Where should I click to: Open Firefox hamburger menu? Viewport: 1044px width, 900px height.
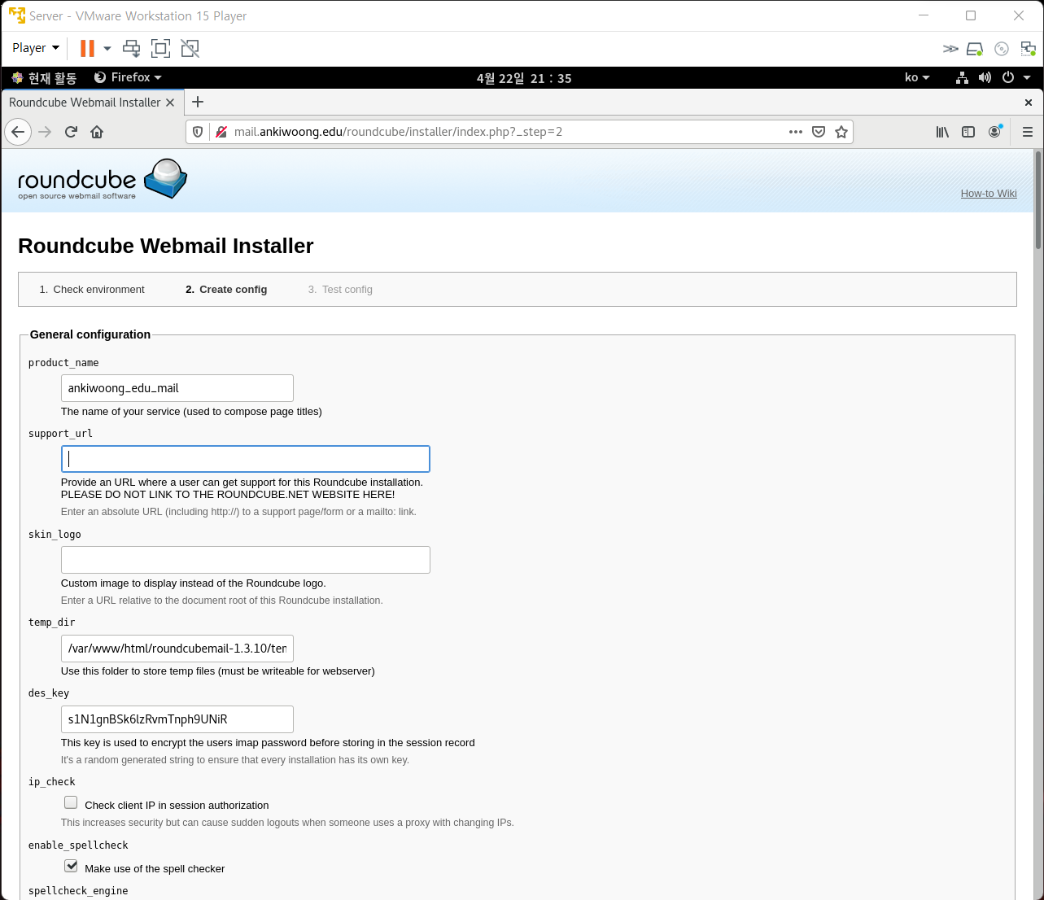click(1028, 132)
